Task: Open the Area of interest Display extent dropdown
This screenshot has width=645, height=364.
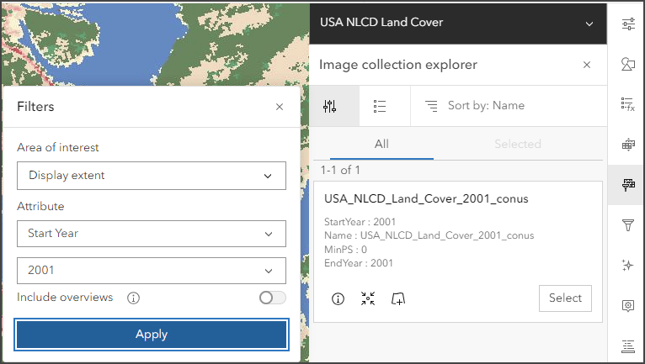Action: coord(152,176)
